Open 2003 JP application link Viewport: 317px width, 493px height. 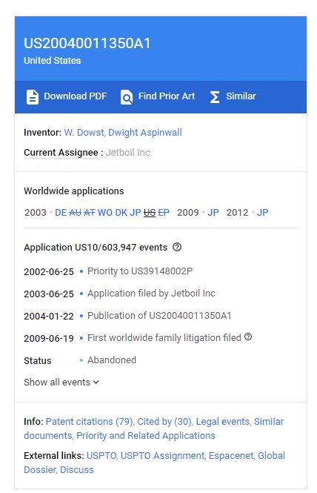(x=136, y=213)
